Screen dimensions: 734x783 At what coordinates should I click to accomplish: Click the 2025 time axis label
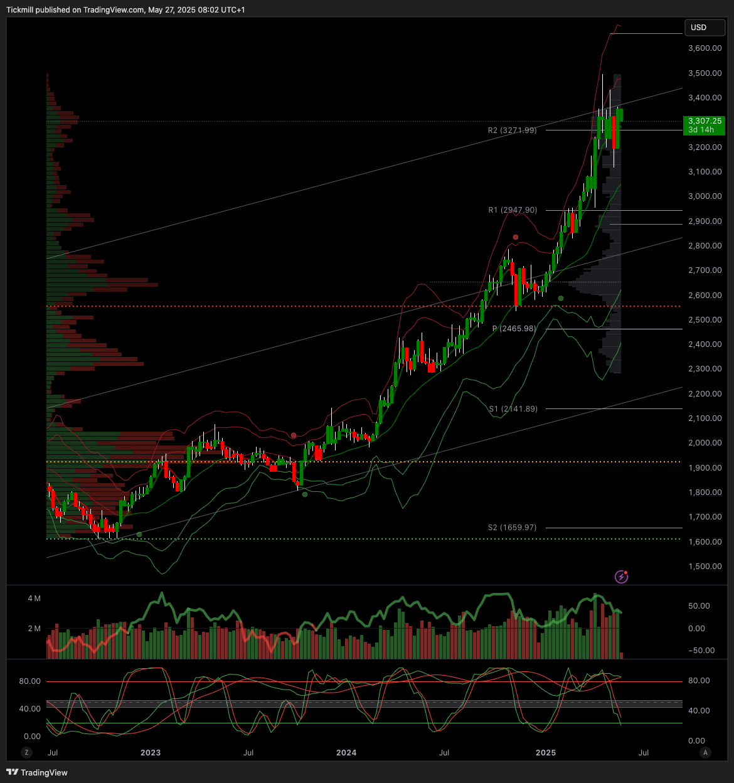tap(546, 753)
